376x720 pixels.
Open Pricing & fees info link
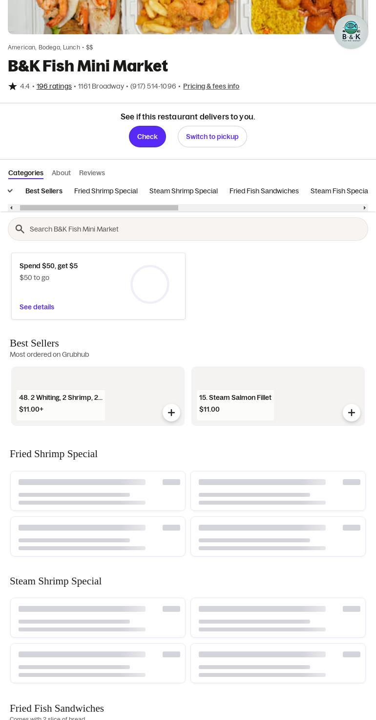click(211, 86)
